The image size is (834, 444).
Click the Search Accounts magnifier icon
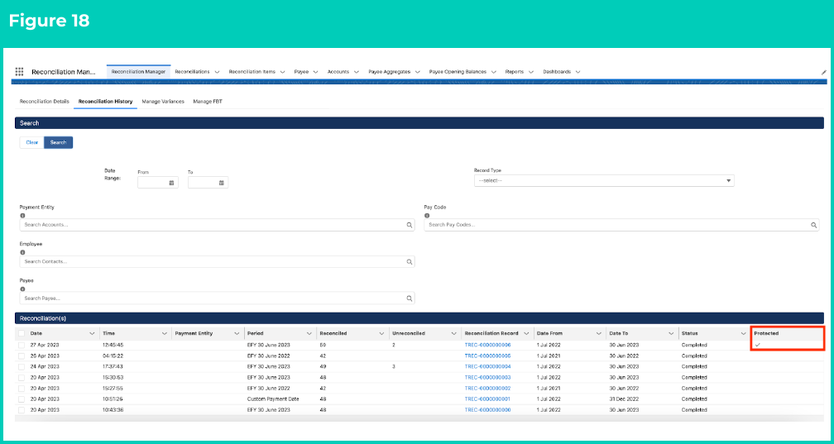pyautogui.click(x=409, y=225)
